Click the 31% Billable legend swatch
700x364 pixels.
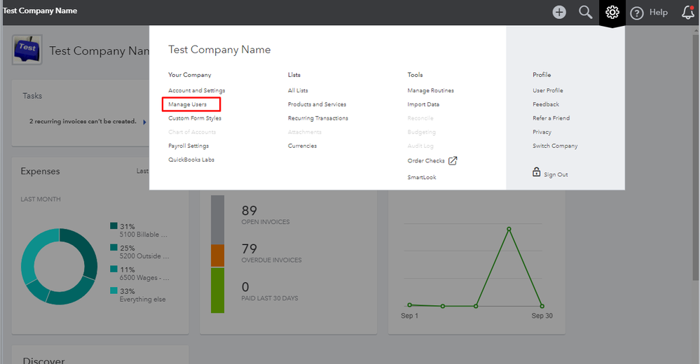coord(114,225)
